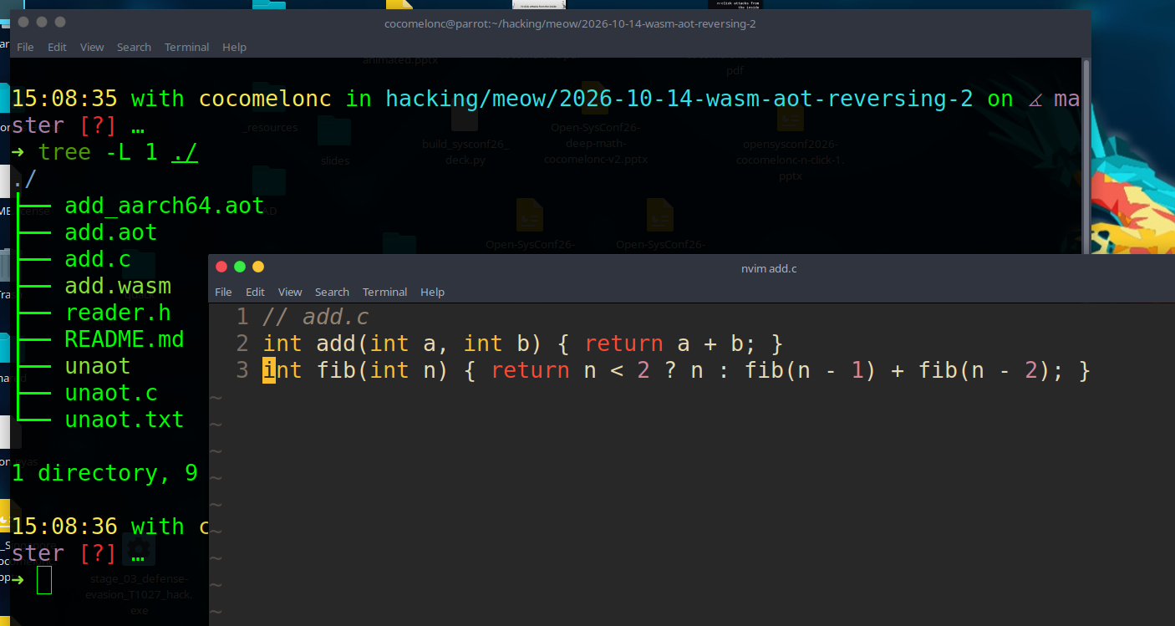Open View menu in the nvim add.c window
1175x626 pixels.
(290, 292)
